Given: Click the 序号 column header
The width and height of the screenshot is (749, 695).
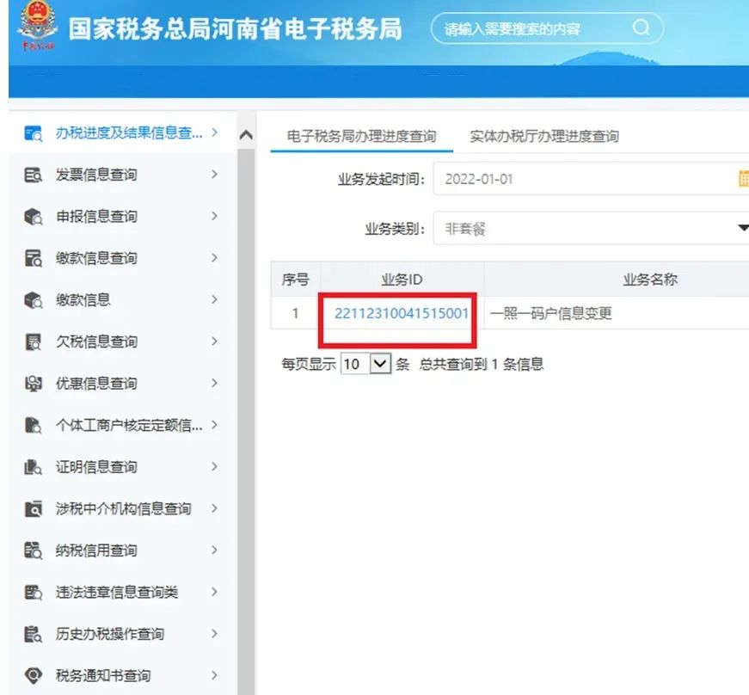Looking at the screenshot, I should (296, 280).
